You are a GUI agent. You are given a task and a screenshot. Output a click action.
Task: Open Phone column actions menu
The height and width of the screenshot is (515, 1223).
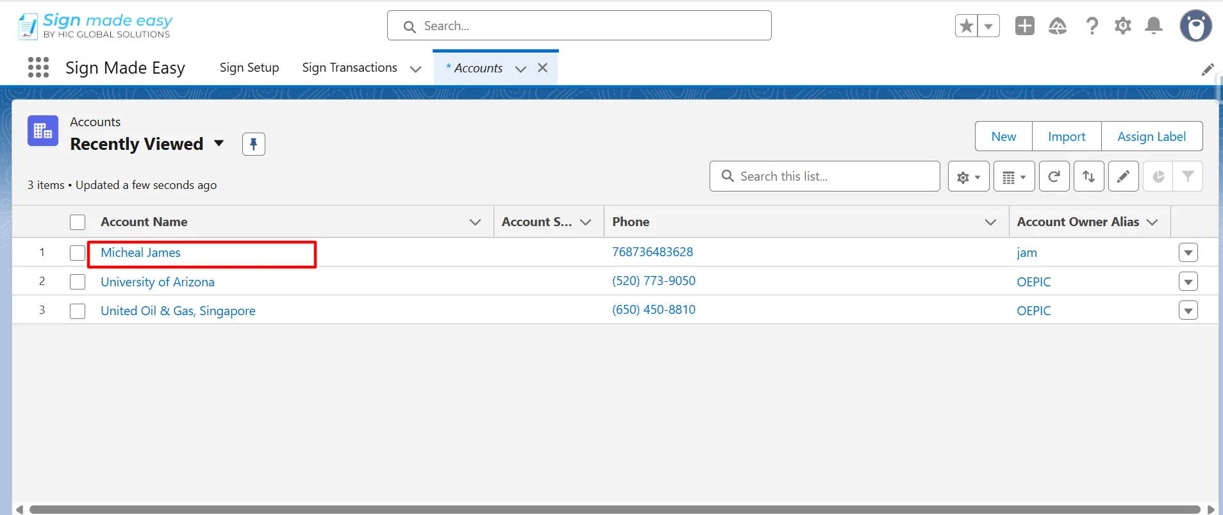click(x=990, y=222)
